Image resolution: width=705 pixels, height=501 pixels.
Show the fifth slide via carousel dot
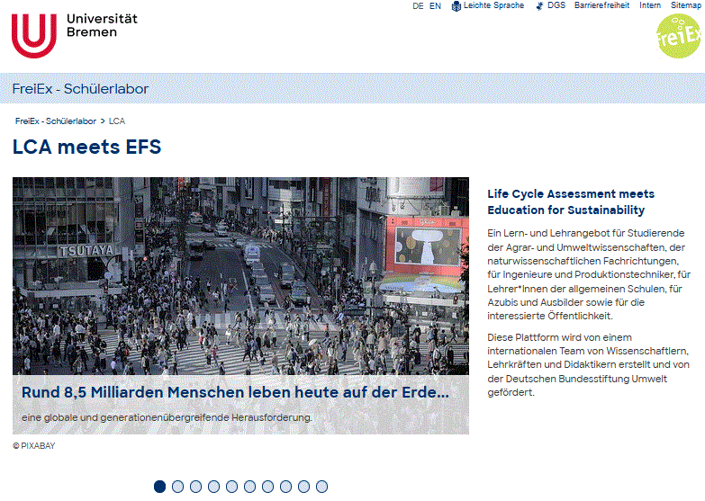(x=232, y=487)
